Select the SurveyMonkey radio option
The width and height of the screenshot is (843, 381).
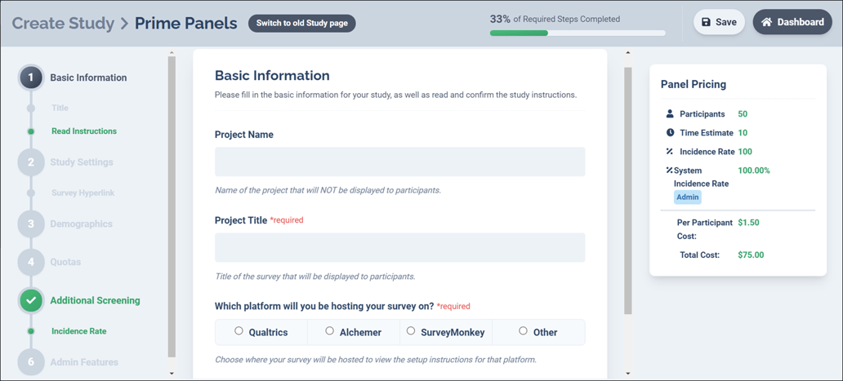coord(411,331)
